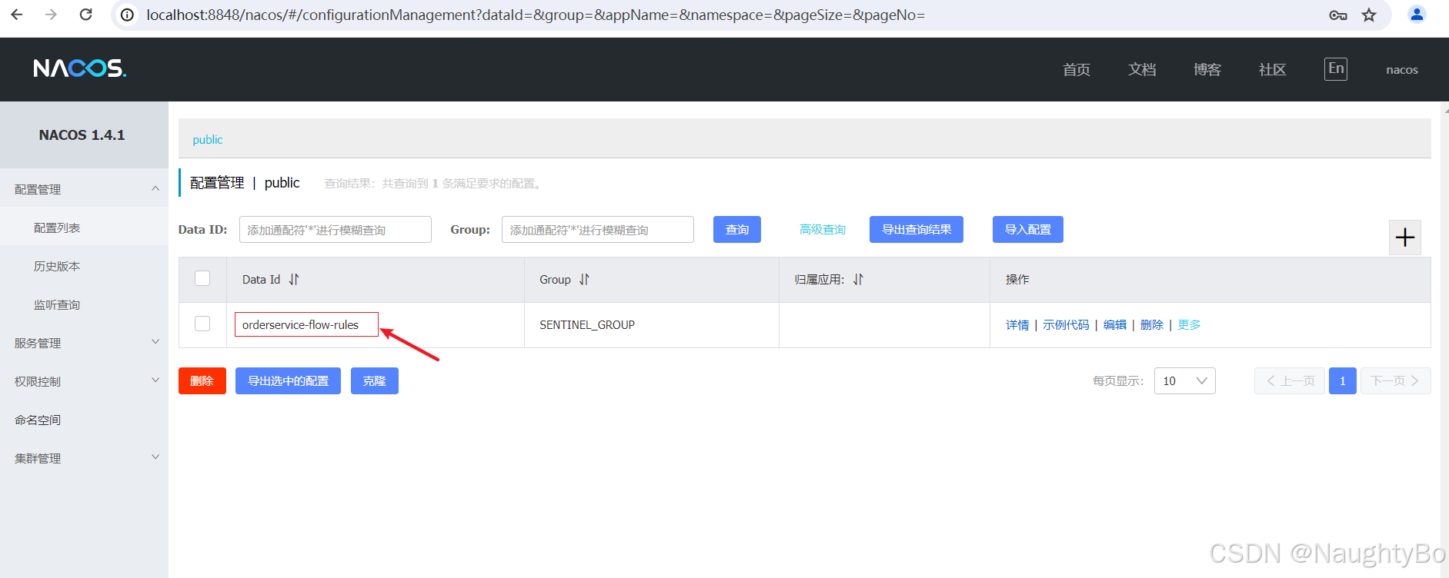Open 示例代码 for orderservice-flow-rules
1449x578 pixels.
[1066, 325]
